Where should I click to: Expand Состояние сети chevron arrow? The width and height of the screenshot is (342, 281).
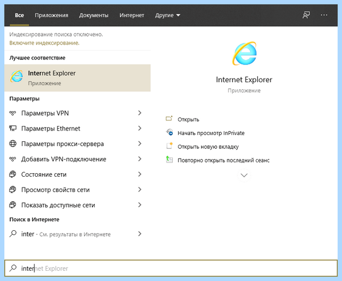tap(140, 174)
